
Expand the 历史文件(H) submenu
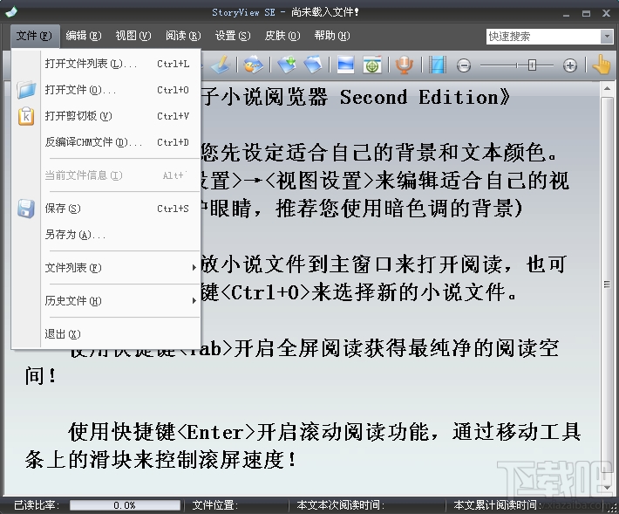coord(121,301)
